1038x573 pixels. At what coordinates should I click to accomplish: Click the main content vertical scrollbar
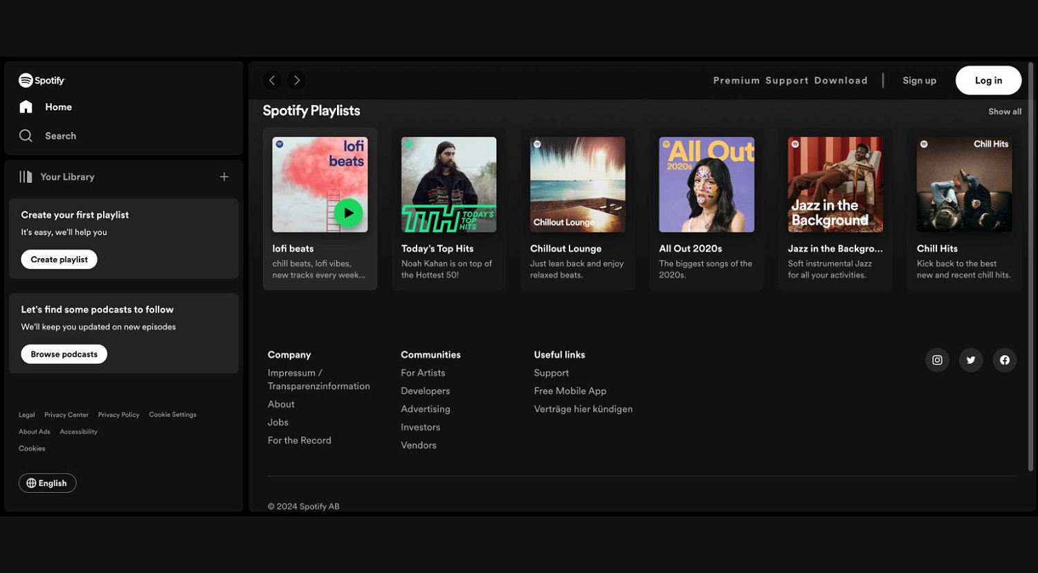tap(1030, 266)
